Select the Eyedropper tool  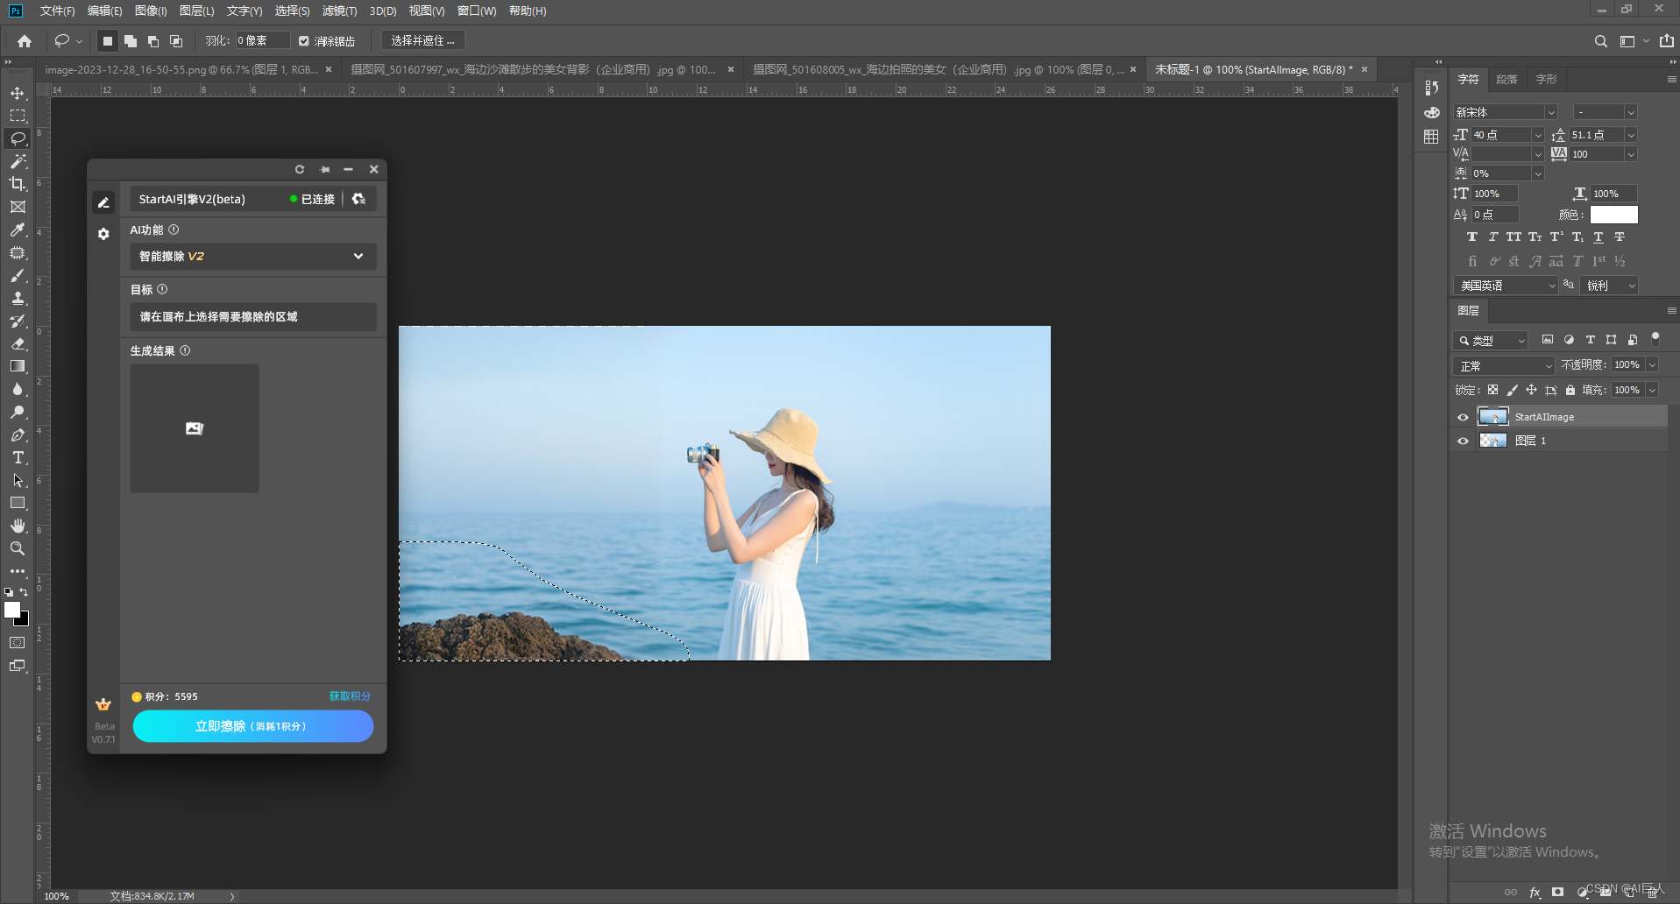pos(18,230)
